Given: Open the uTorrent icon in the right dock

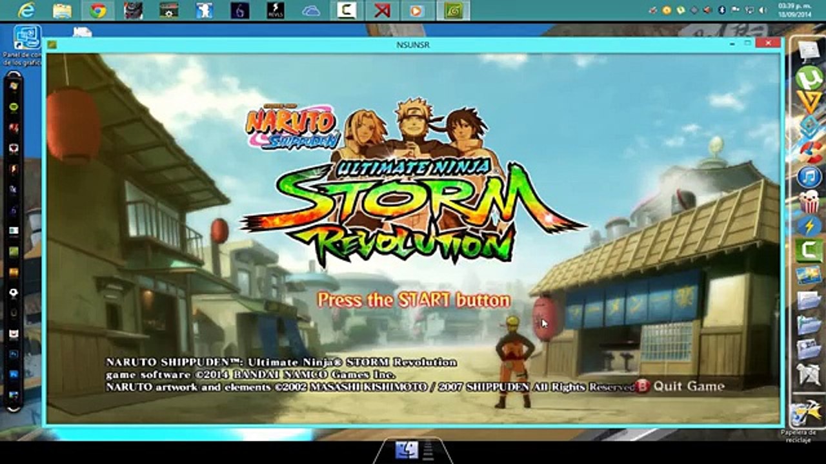Looking at the screenshot, I should coord(809,79).
